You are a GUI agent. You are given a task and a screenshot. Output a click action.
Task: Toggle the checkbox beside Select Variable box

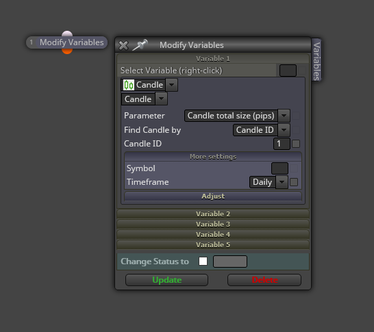pos(302,71)
